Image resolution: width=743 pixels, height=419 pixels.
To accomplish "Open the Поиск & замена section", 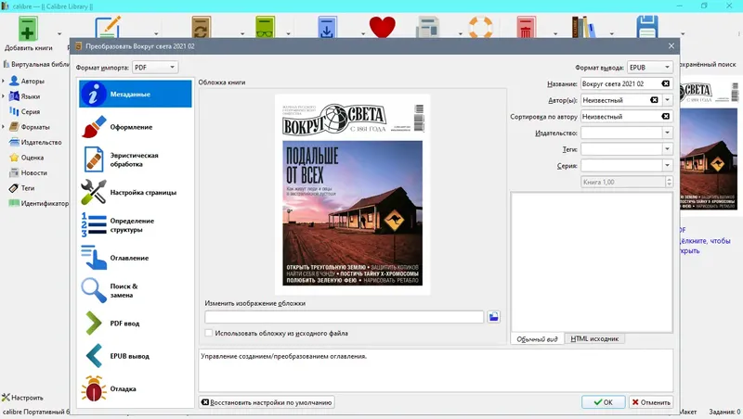I will click(136, 290).
